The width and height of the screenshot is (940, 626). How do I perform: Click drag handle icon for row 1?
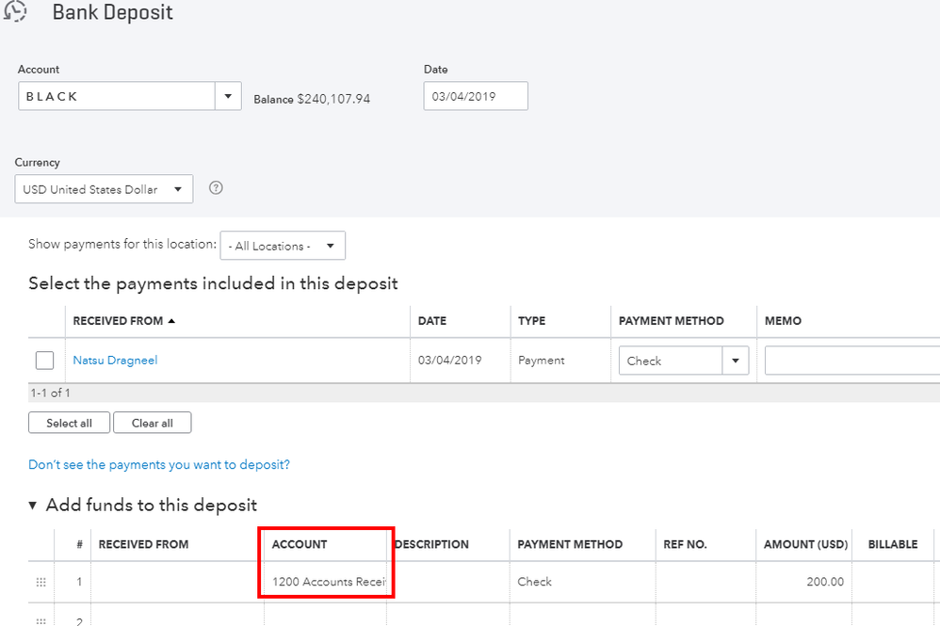tap(41, 583)
